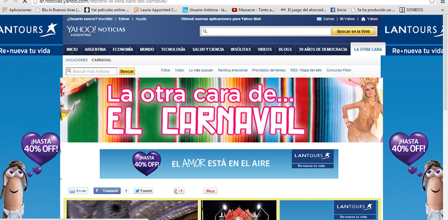Bookmark this page with the star icon
The height and width of the screenshot is (220, 448).
[x=432, y=1]
